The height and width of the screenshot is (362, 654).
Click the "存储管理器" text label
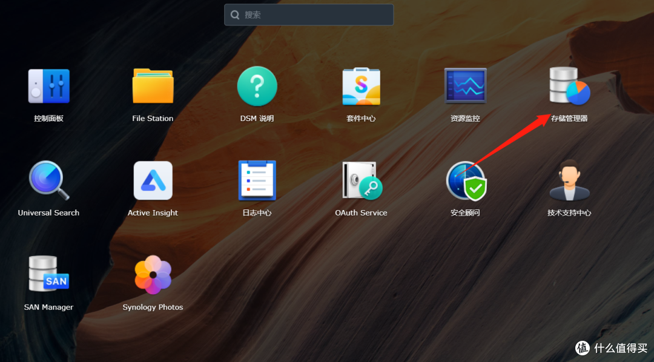[x=569, y=119]
